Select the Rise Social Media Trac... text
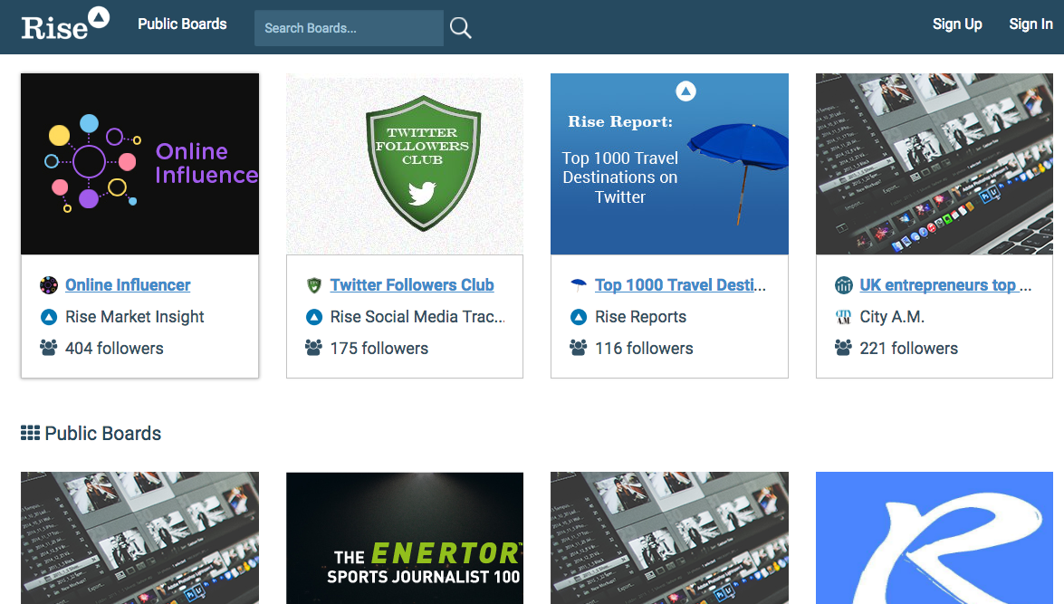This screenshot has width=1064, height=604. [x=417, y=317]
